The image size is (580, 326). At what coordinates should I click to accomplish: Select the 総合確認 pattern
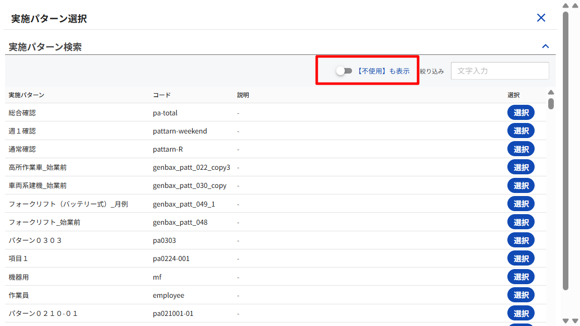[520, 113]
